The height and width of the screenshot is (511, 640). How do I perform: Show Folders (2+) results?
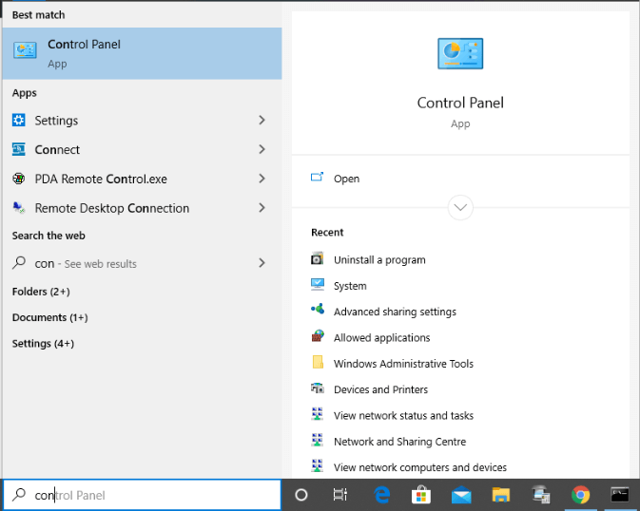pos(41,292)
